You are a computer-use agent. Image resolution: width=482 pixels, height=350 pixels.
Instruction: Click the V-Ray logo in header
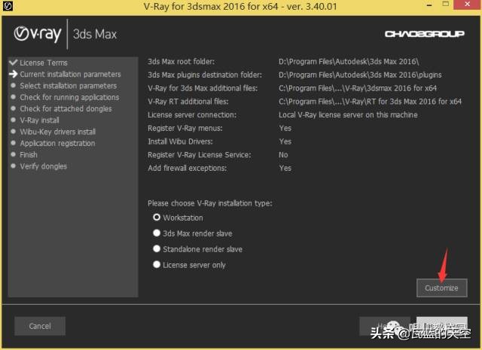click(38, 34)
